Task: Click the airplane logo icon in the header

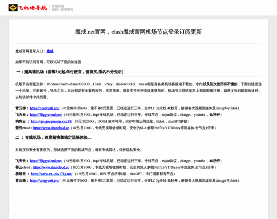Action: [x=13, y=8]
